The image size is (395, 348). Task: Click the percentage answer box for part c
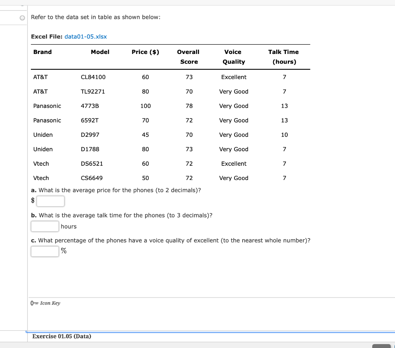[45, 251]
